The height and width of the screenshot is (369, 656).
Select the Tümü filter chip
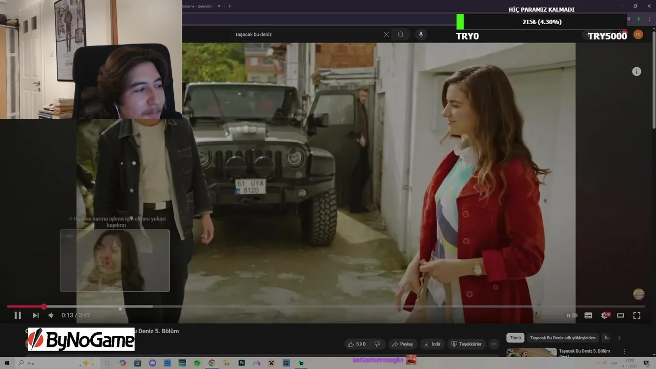[516, 338]
